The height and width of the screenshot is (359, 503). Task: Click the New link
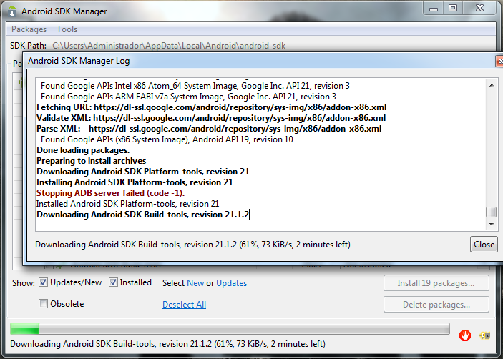coord(195,283)
